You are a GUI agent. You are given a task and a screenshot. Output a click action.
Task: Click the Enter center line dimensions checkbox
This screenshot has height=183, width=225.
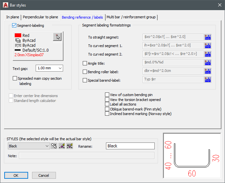coord(11,96)
